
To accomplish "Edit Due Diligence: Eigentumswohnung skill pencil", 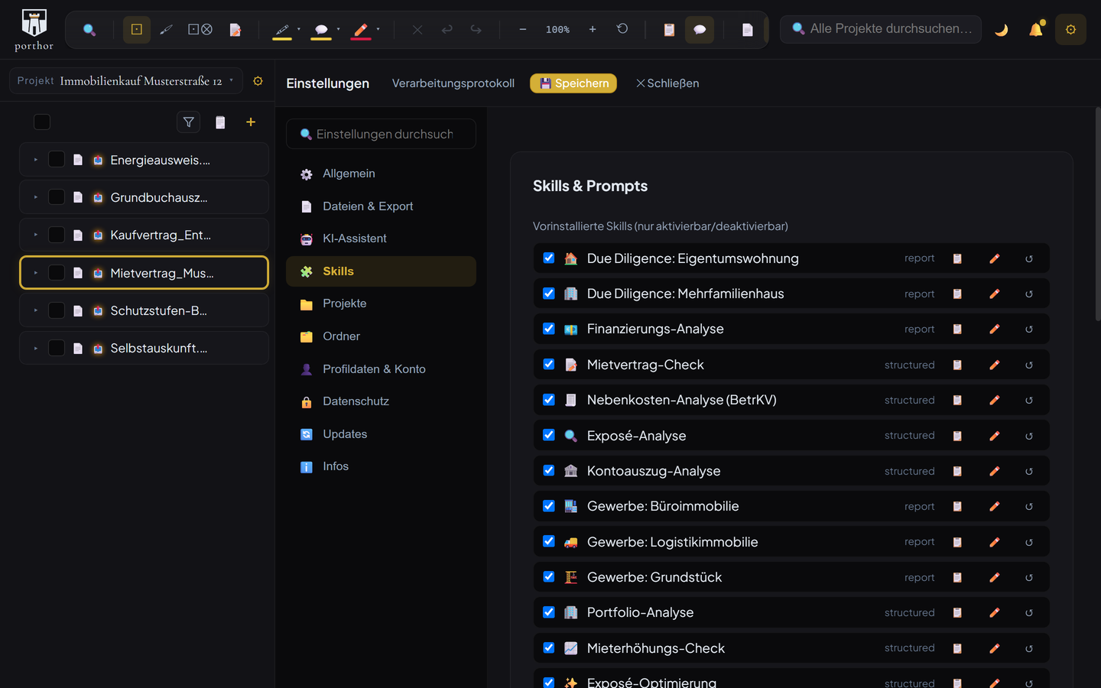I will (x=994, y=258).
